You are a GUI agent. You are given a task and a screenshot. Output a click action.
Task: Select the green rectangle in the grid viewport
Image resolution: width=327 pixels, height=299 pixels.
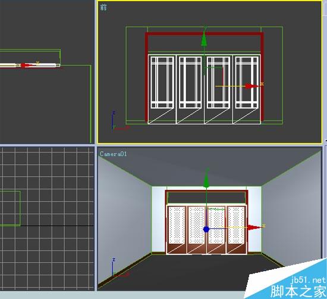pos(10,208)
